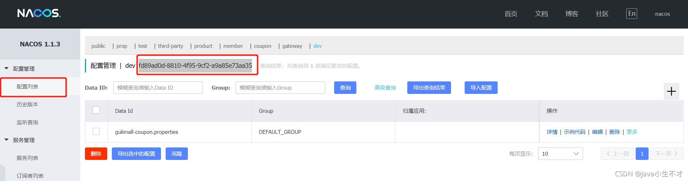Image resolution: width=688 pixels, height=181 pixels.
Task: Select the test namespace tab
Action: [143, 46]
